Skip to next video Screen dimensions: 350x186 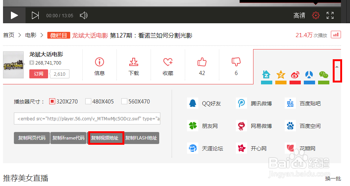(35, 15)
